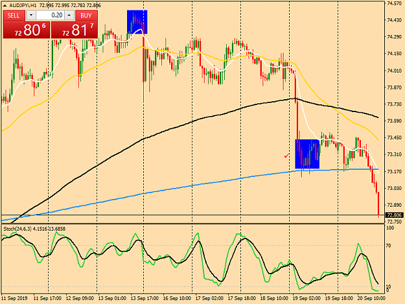Click the 73.730 price axis label

(395, 104)
